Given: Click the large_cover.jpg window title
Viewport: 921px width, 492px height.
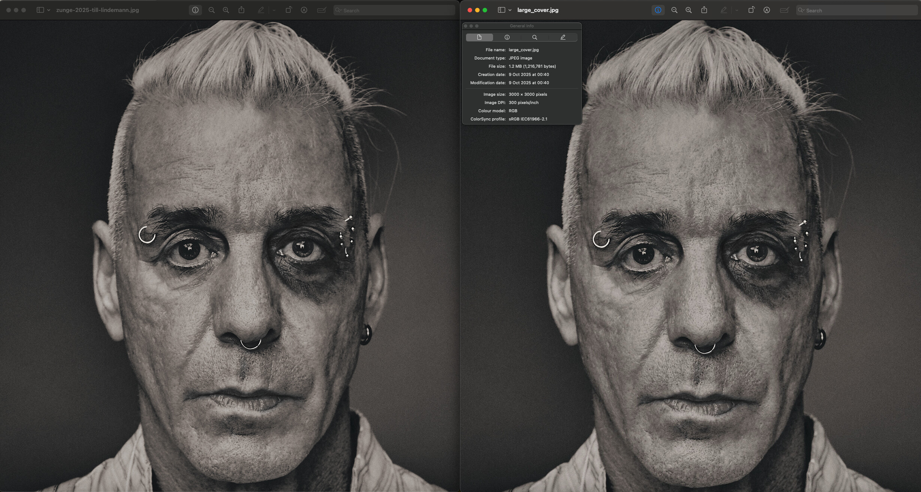Looking at the screenshot, I should (538, 10).
